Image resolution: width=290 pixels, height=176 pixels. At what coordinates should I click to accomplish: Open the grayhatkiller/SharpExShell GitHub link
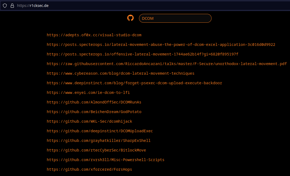98,141
